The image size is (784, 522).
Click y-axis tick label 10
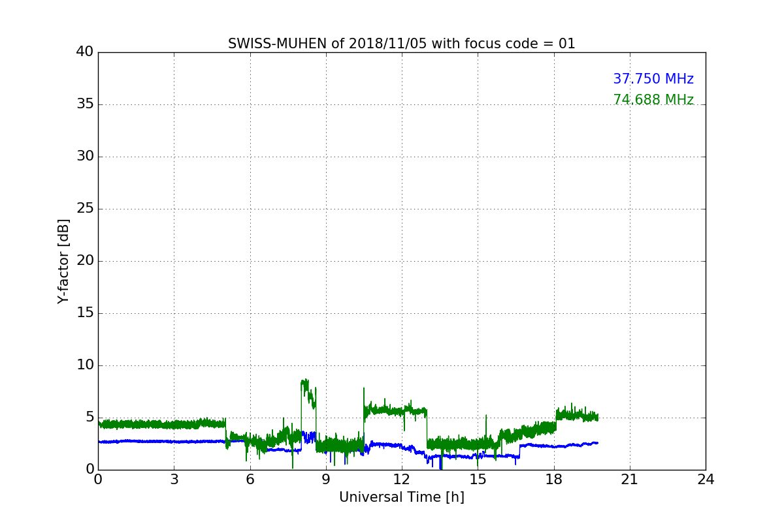pyautogui.click(x=85, y=365)
